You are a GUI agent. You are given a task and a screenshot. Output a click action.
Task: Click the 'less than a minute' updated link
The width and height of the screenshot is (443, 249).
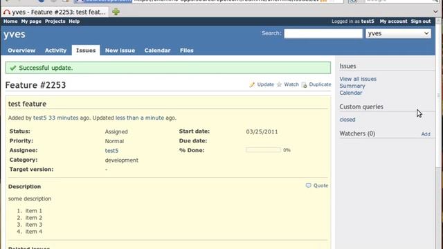[140, 118]
